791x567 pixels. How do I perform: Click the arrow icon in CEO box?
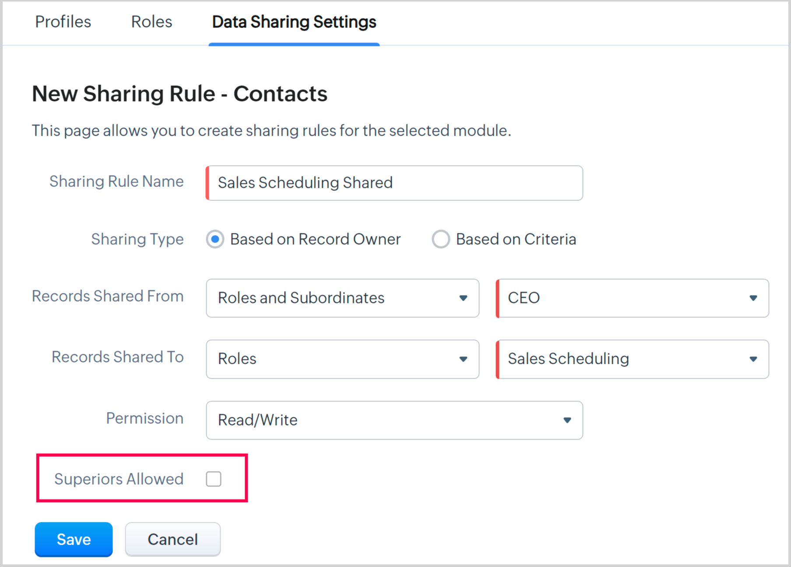click(753, 298)
